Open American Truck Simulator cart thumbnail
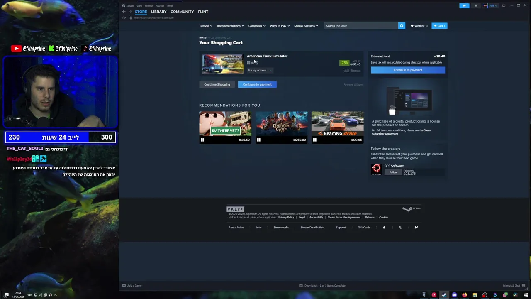This screenshot has height=299, width=531. (223, 64)
